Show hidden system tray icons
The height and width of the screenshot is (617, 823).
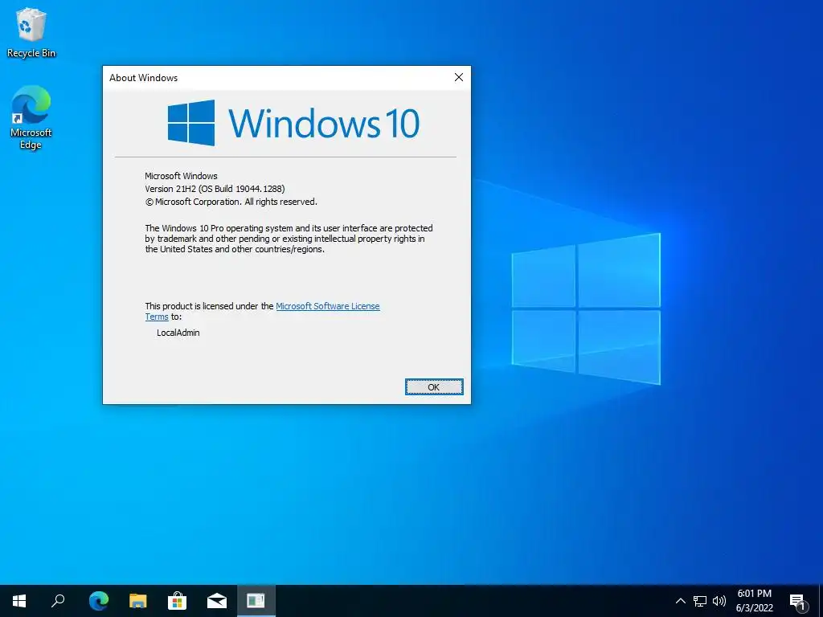pyautogui.click(x=680, y=601)
